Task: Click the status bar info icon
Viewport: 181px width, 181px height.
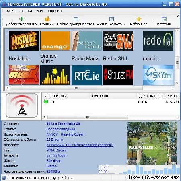Action: [4, 178]
